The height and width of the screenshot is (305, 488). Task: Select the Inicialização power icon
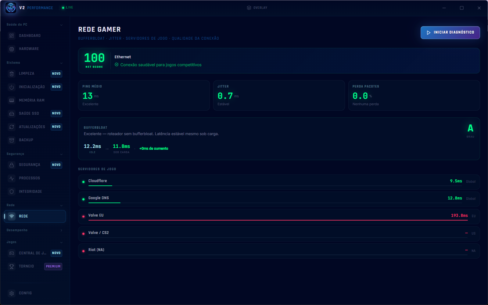(12, 87)
